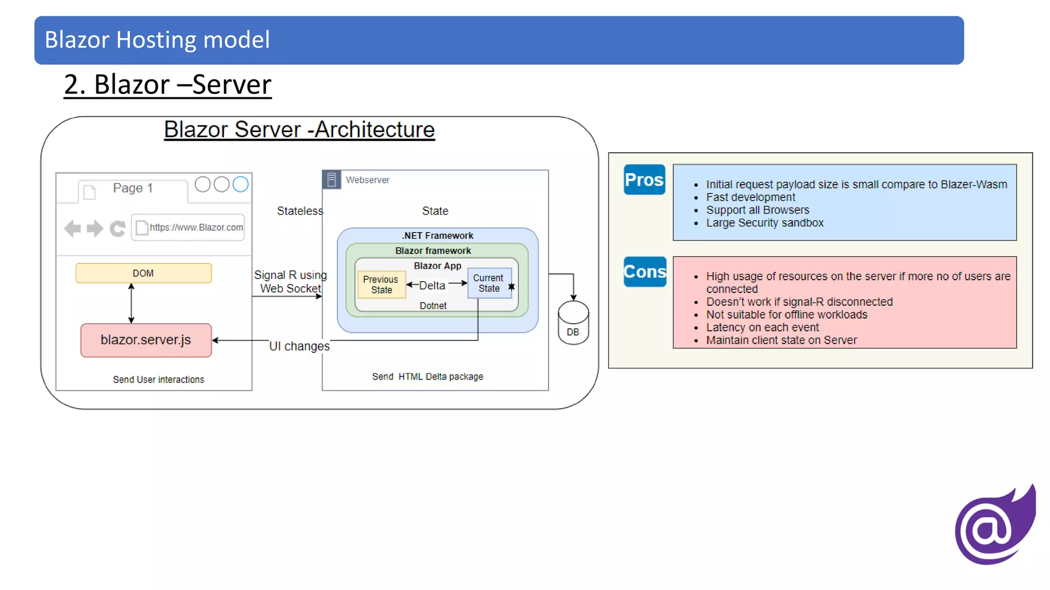Click the DB cylinder icon

coord(573,323)
